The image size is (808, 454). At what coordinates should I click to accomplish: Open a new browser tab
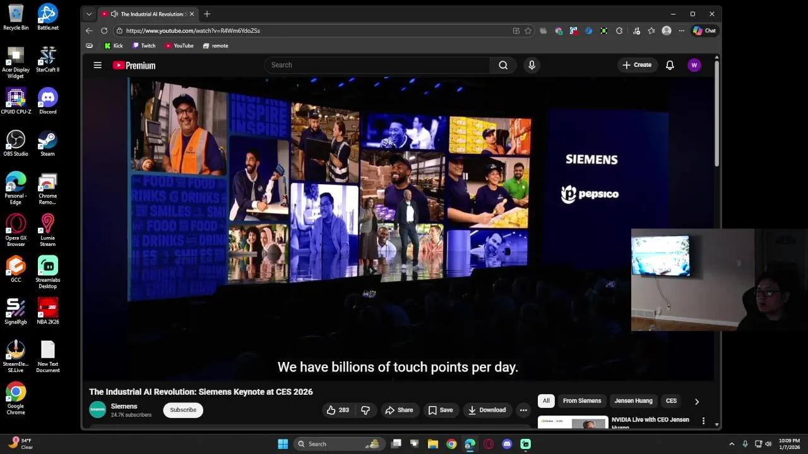pos(207,14)
